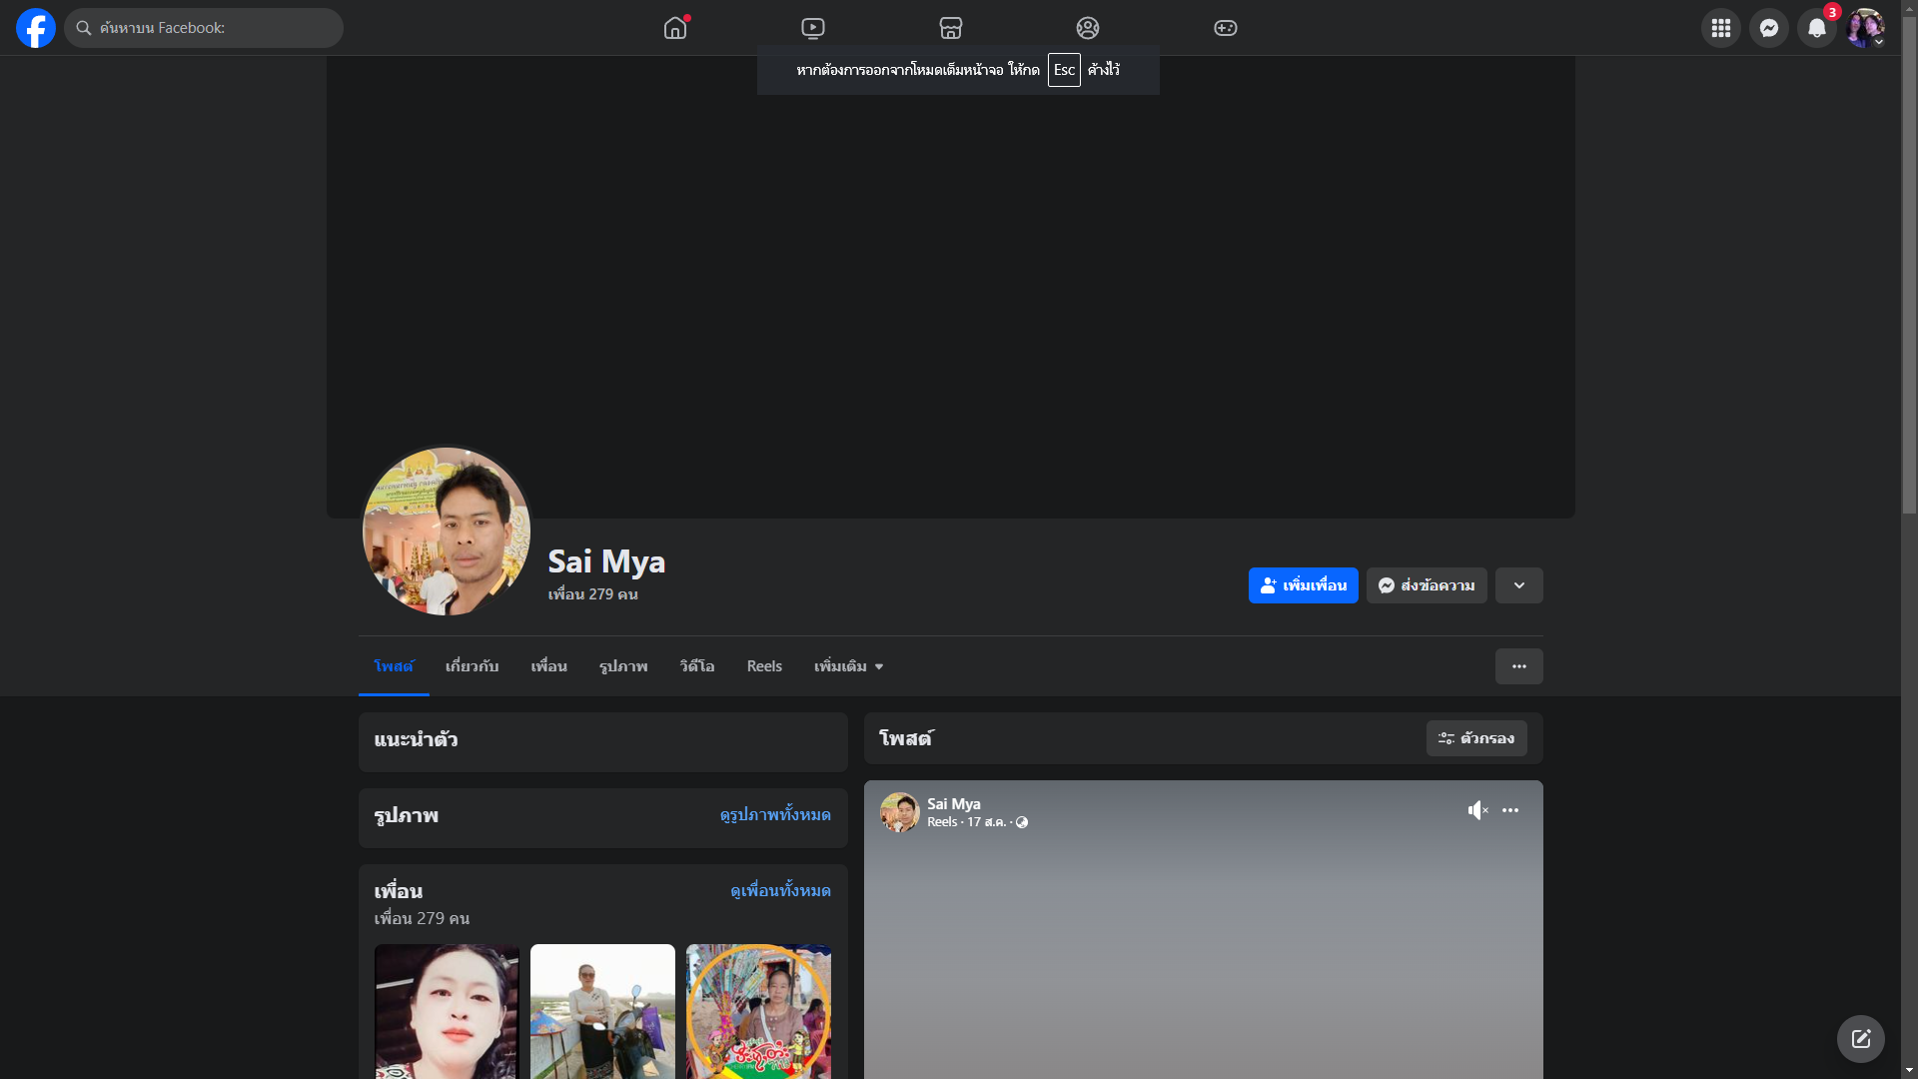1918x1079 pixels.
Task: Open the Messenger icon in top bar
Action: 1769,28
